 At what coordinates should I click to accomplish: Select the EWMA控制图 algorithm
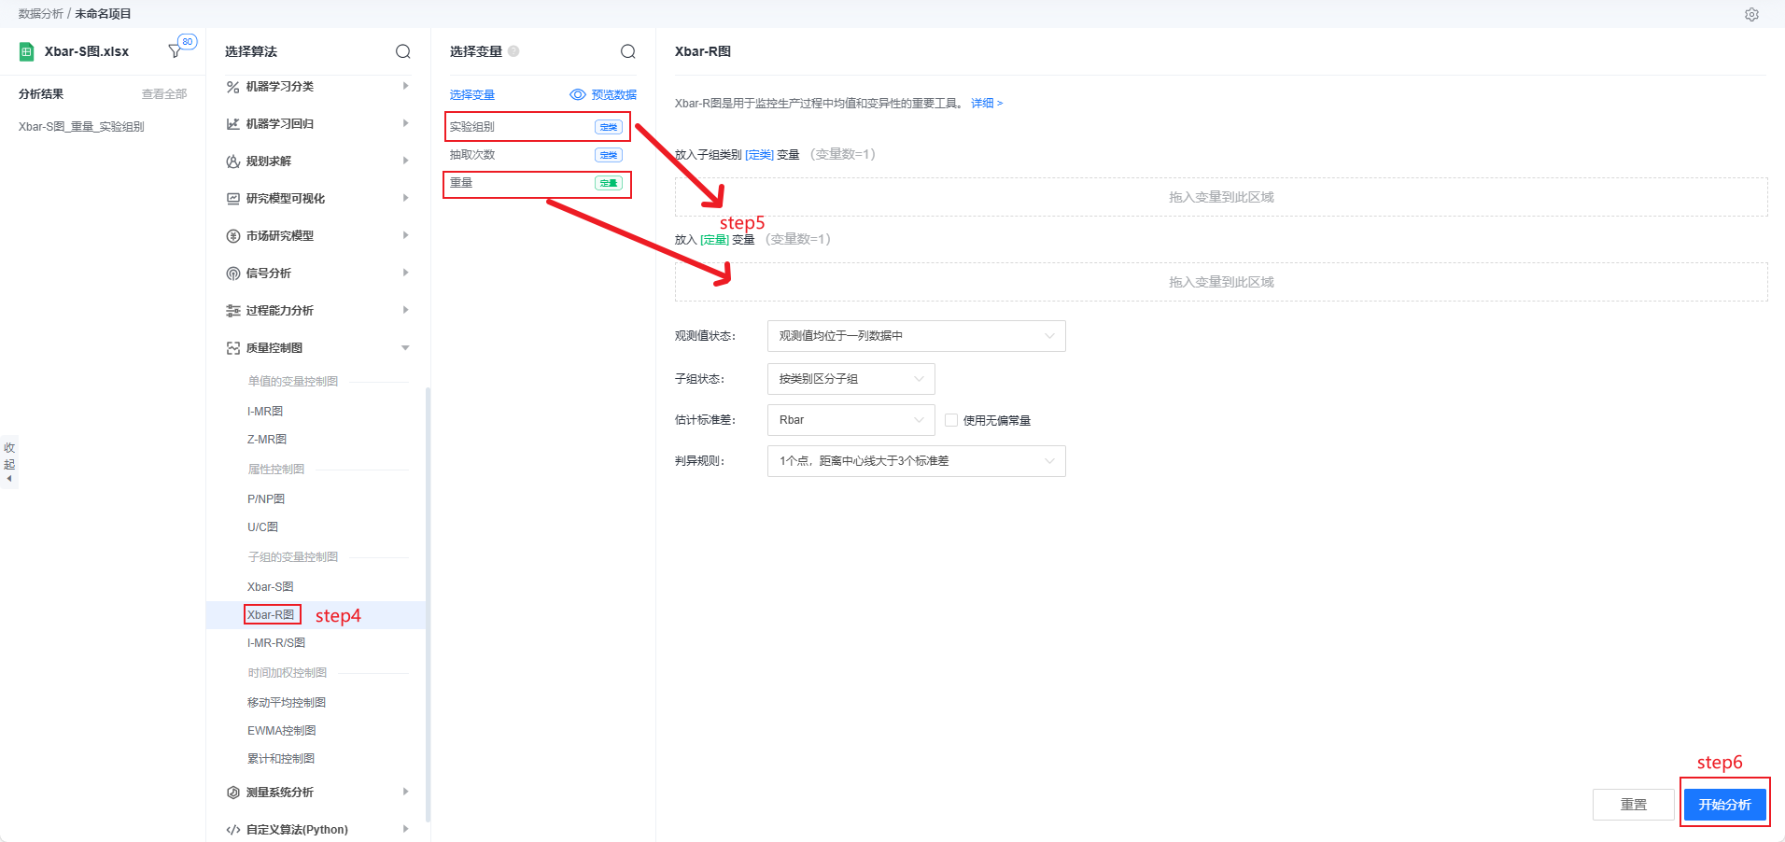pos(281,731)
